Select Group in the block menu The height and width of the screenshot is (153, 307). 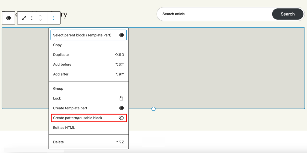58,88
